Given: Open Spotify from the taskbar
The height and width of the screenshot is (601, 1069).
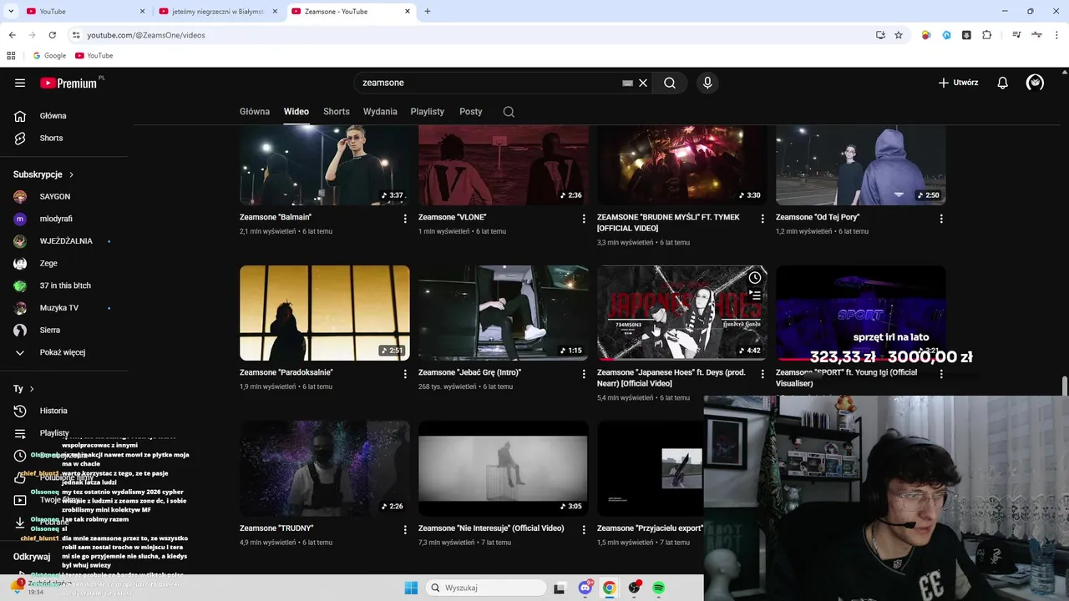Looking at the screenshot, I should (658, 588).
